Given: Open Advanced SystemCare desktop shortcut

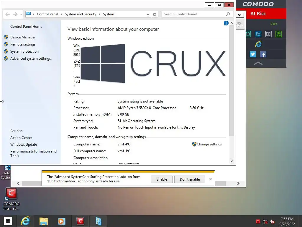Looking at the screenshot, I should point(5,173).
